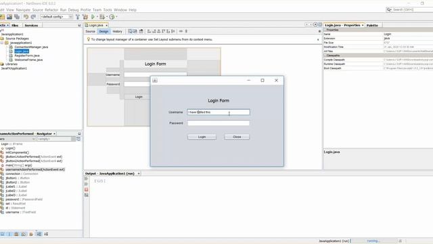Switch editor to Source view
This screenshot has width=433, height=244.
coord(90,31)
